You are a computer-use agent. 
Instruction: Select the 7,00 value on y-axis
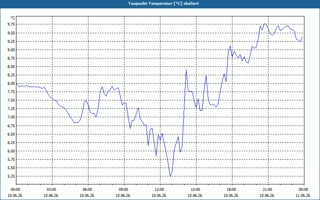tap(11, 117)
